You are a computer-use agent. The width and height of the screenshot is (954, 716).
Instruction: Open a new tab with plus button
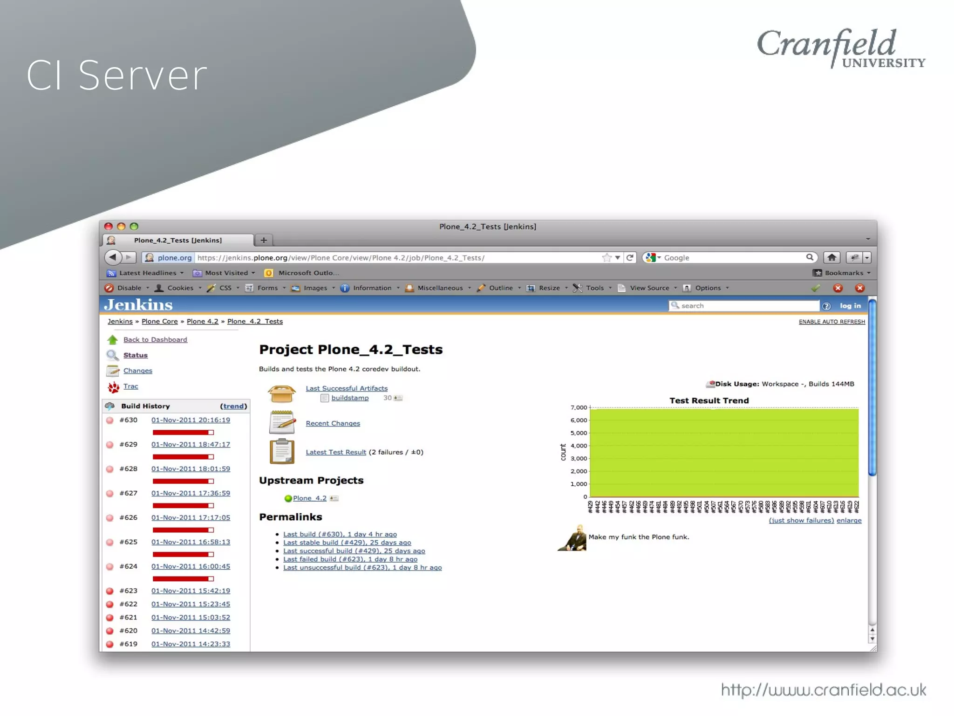coord(264,240)
